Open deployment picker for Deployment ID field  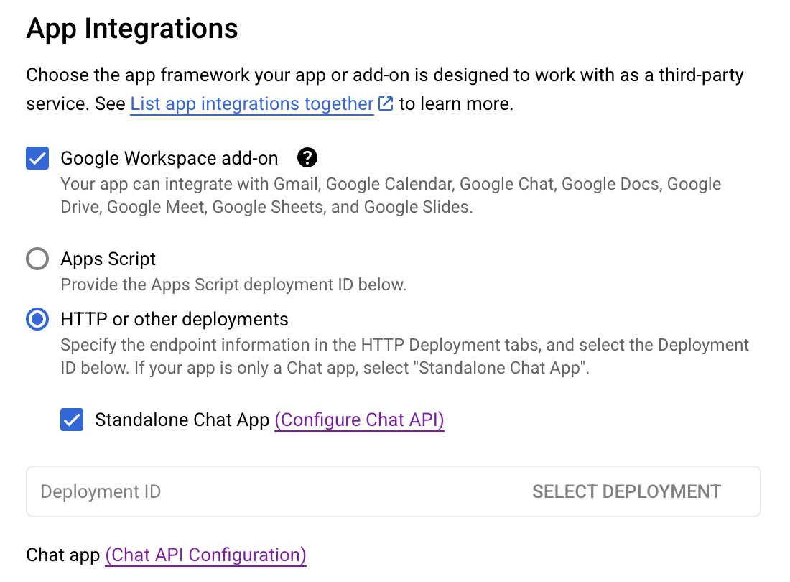(x=626, y=491)
